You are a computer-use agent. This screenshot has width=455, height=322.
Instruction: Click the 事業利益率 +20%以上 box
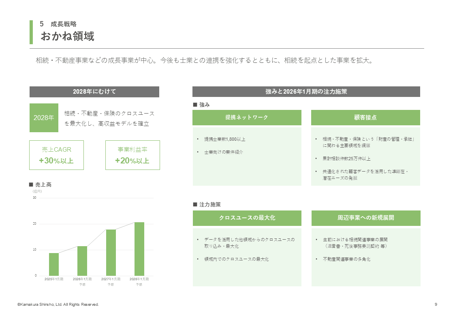pos(132,155)
